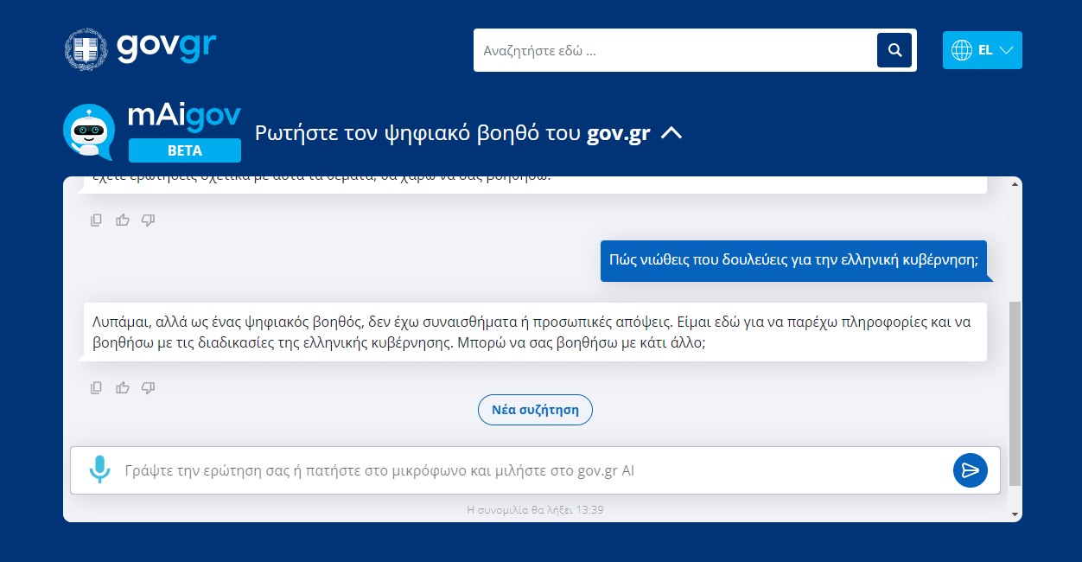This screenshot has width=1082, height=562.
Task: Click the heading 'Ρωτήστε τον ψηφιακό βοηθό του gov.gr'
Action: tap(452, 133)
